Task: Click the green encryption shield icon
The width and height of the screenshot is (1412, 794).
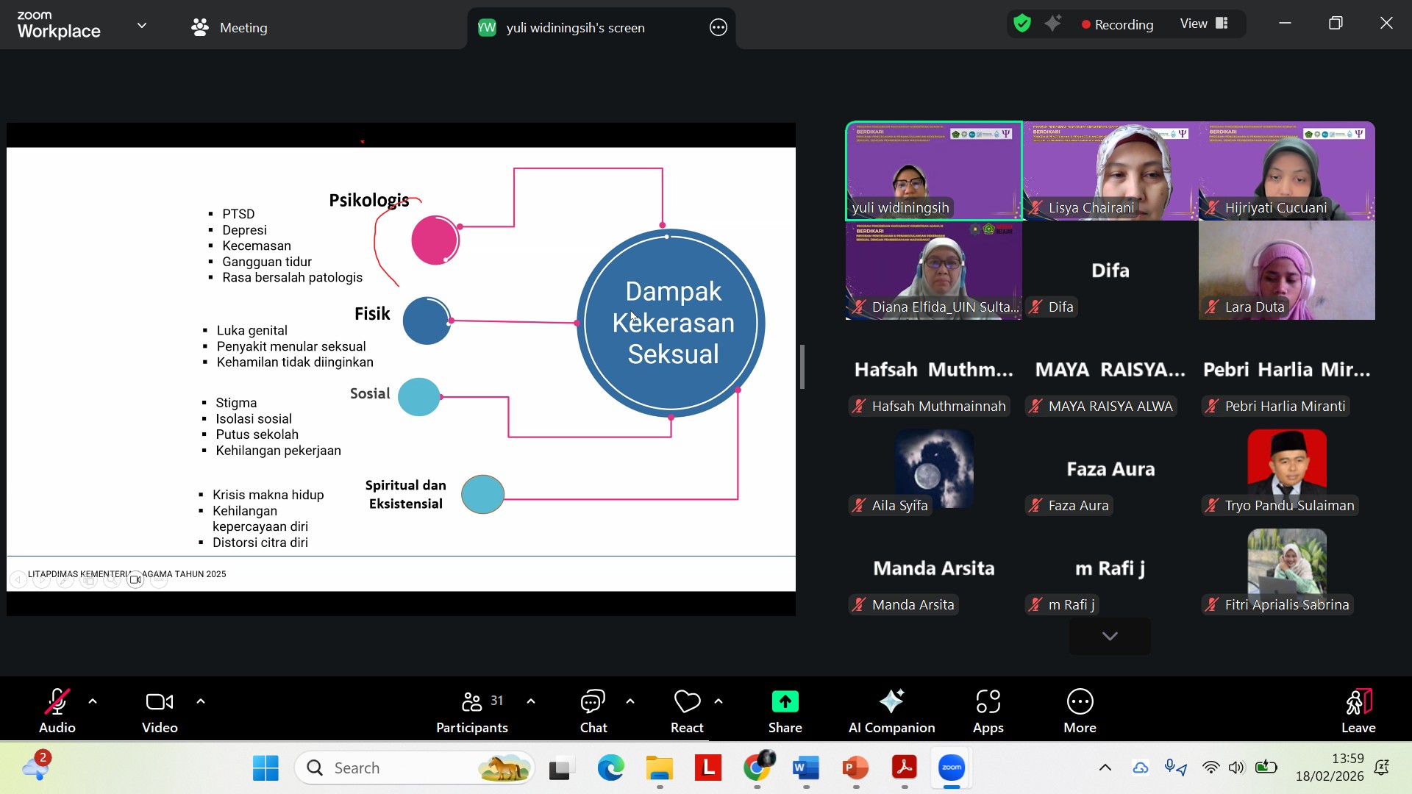Action: click(1021, 24)
